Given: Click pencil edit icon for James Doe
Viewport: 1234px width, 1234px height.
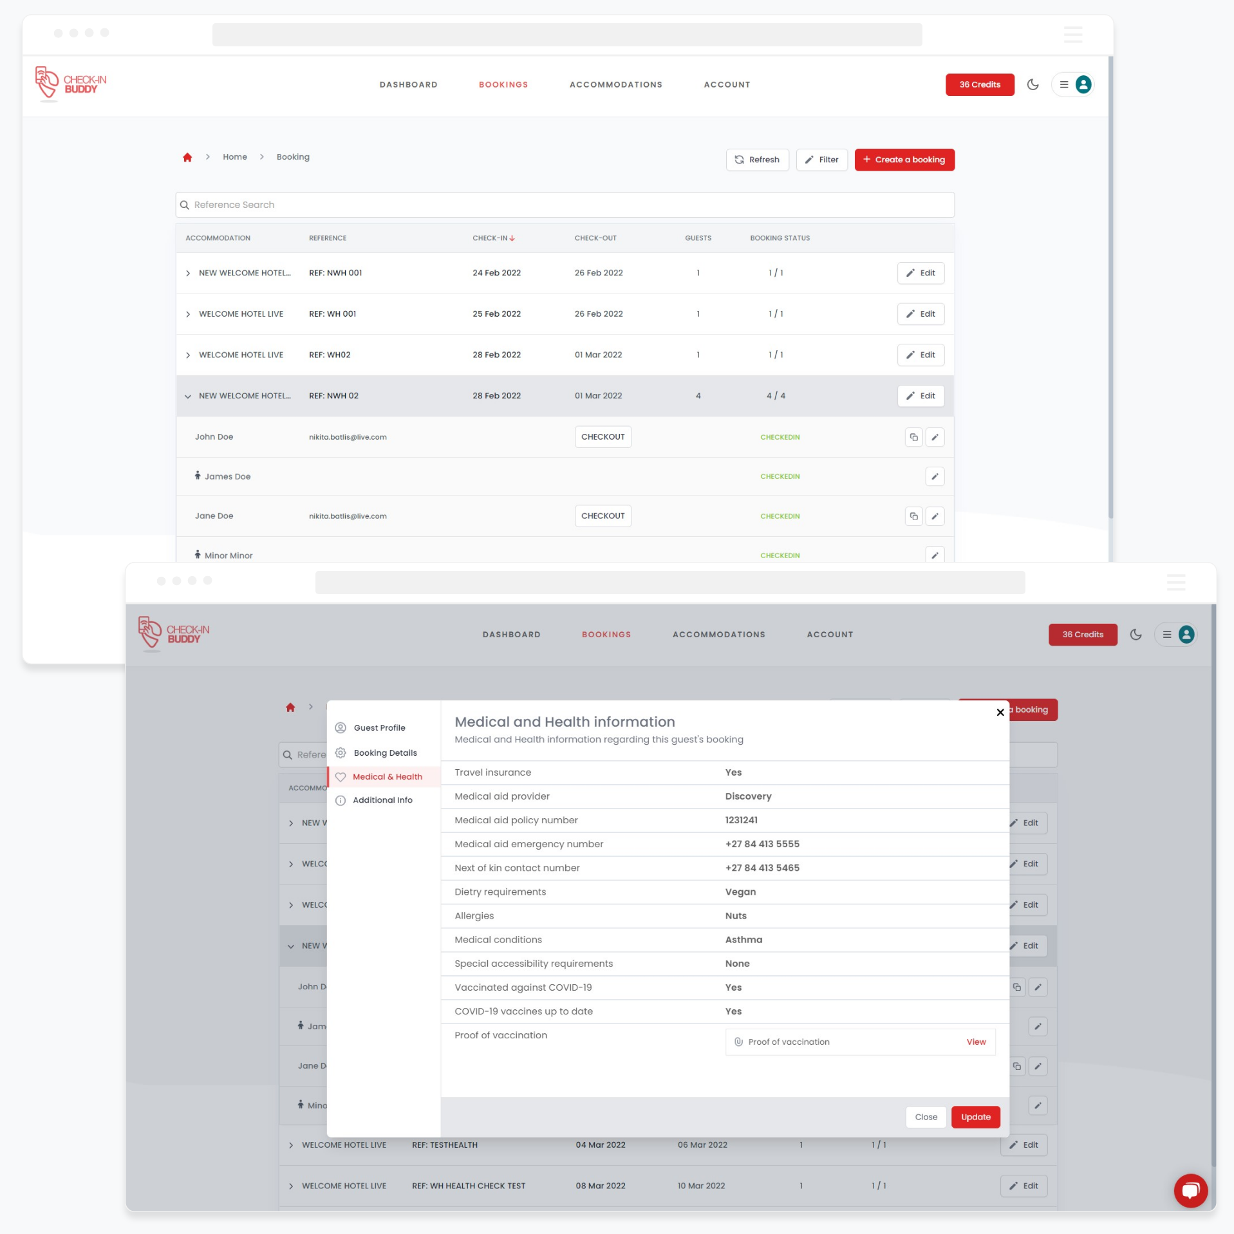Looking at the screenshot, I should [x=935, y=477].
